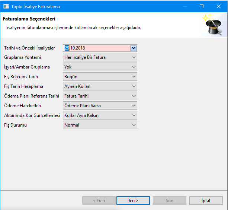
Task: Click the Gruplama Yöntemi label
Action: click(x=23, y=57)
